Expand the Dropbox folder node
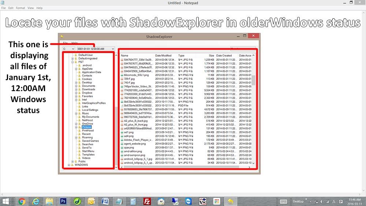Viewport: 366px width, 206px height. [76, 93]
